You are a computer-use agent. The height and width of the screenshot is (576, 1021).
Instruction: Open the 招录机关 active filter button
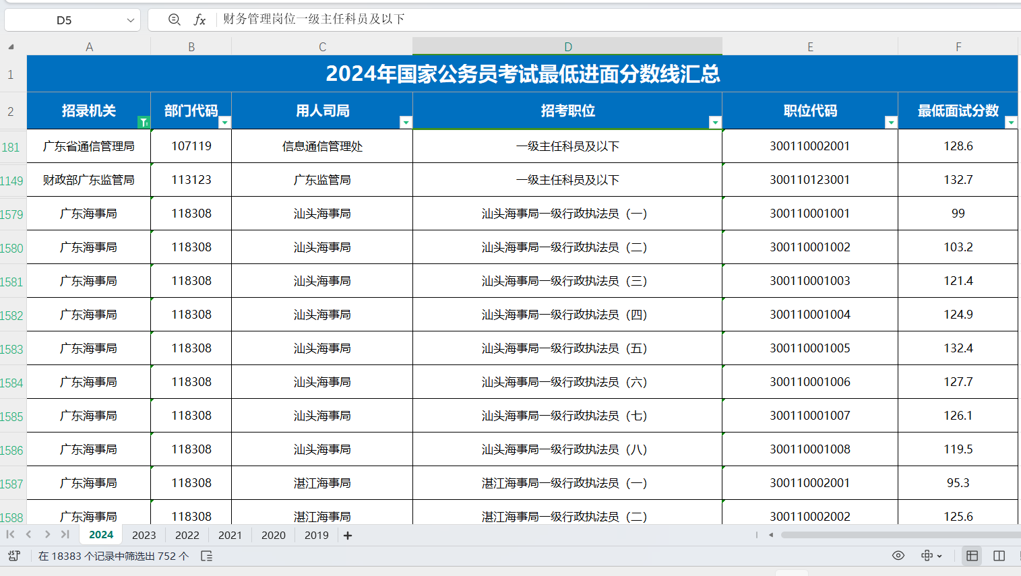(x=144, y=122)
